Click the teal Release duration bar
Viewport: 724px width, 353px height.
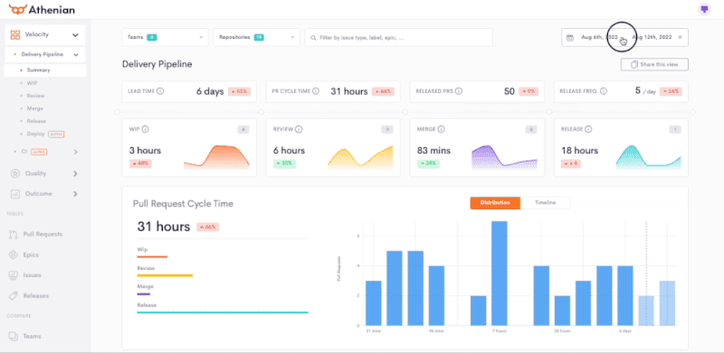[x=223, y=312]
